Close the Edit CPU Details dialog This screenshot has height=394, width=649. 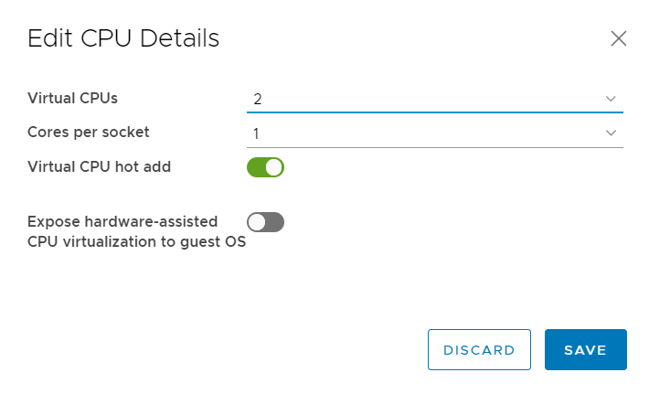[619, 38]
